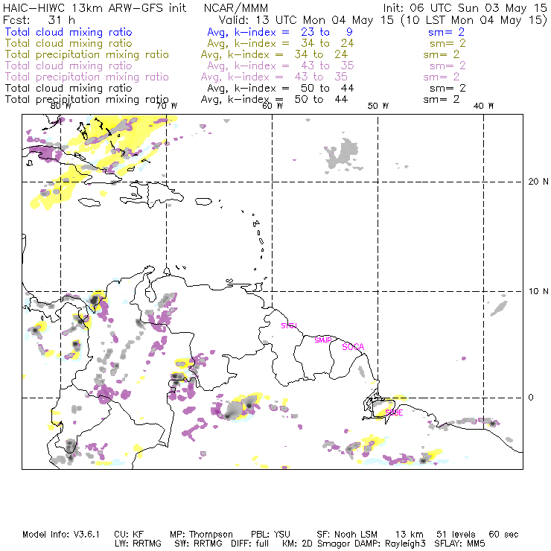Click olive precipitation row "34 to 24" k-index
This screenshot has height=551, width=551.
[321, 54]
